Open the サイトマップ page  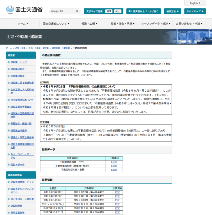[x=195, y=11]
